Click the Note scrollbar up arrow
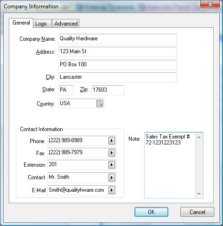This screenshot has height=226, width=223. 199,137
